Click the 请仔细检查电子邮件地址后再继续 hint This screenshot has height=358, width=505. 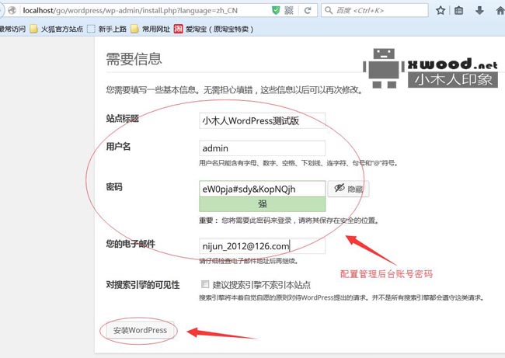[249, 261]
